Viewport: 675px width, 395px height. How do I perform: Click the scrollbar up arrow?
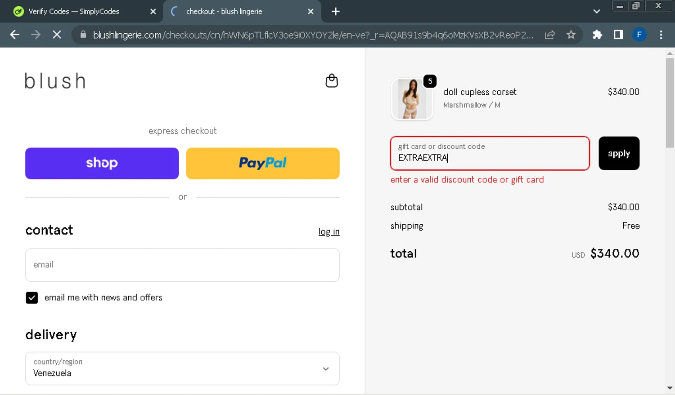coord(670,53)
